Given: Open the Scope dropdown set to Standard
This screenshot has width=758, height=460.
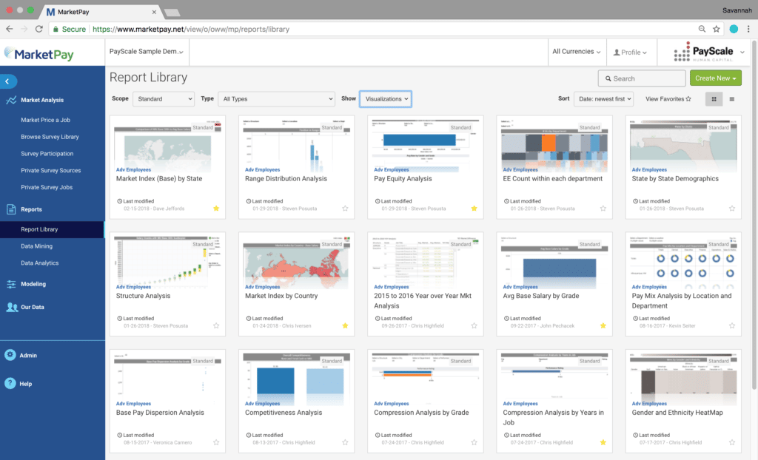Looking at the screenshot, I should (164, 99).
